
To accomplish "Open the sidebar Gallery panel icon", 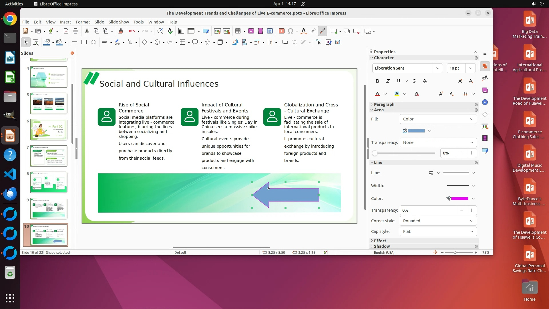I will [485, 90].
